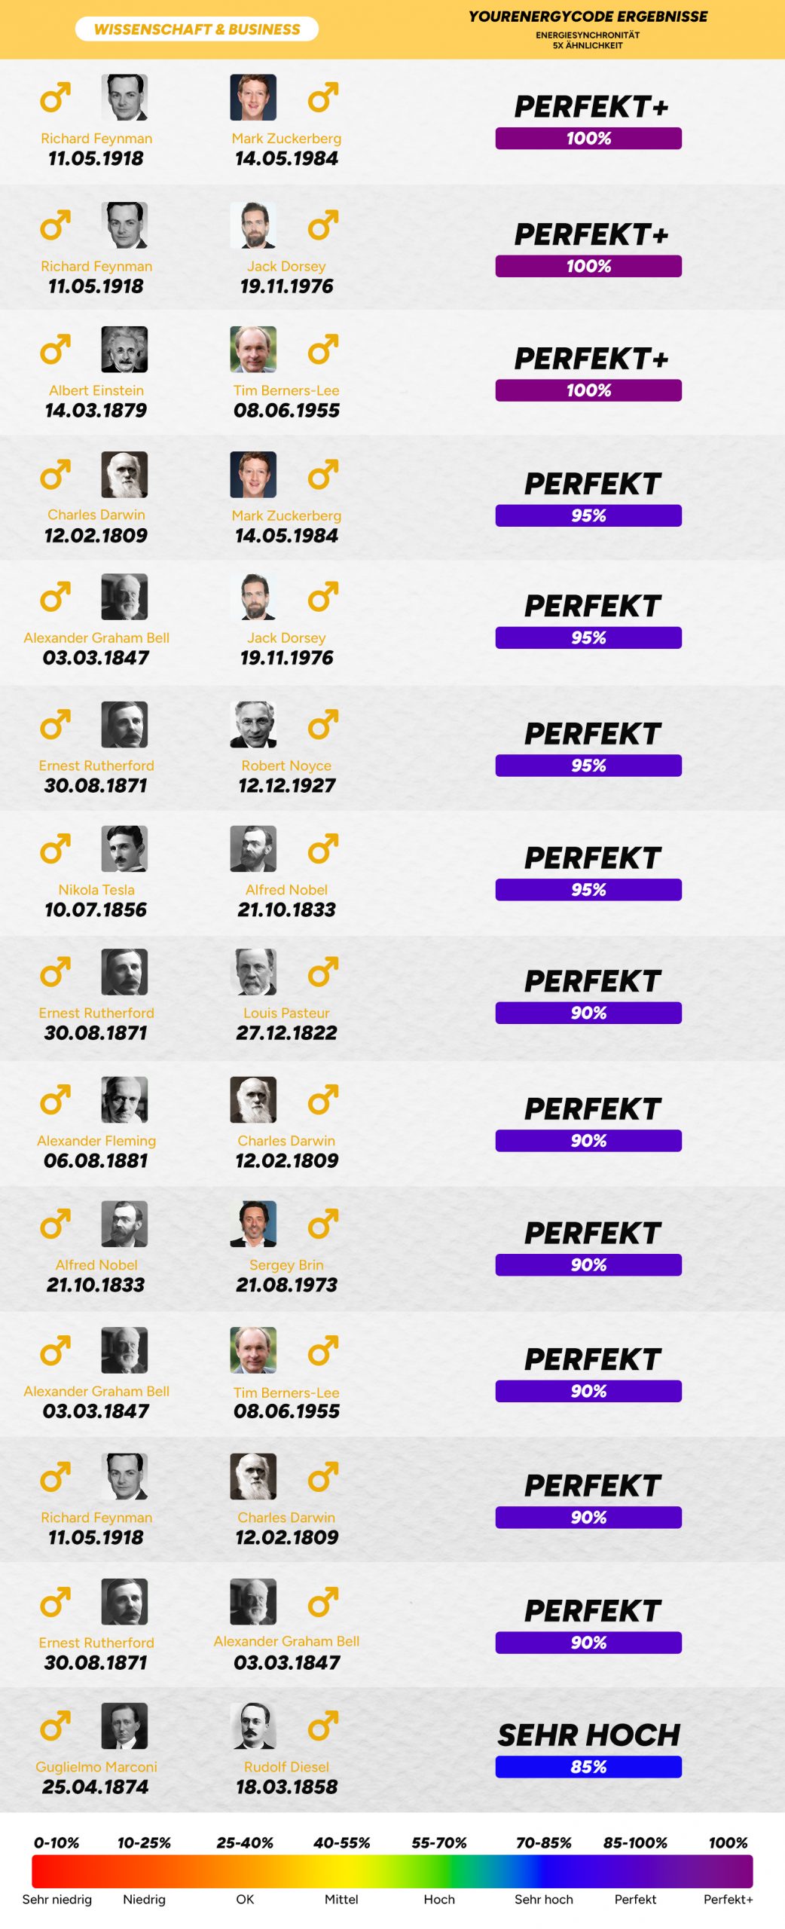Select the YourEnergyCode Ergebnisse header title
This screenshot has height=1929, width=785.
tap(588, 17)
